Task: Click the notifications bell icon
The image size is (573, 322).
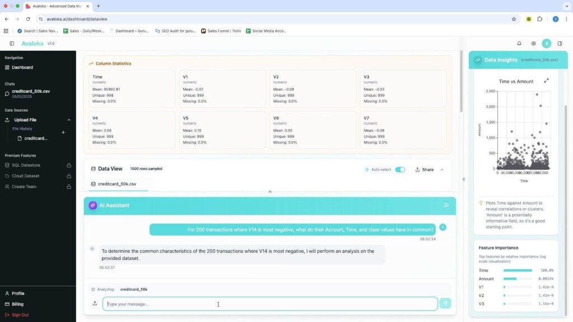Action: pos(519,44)
